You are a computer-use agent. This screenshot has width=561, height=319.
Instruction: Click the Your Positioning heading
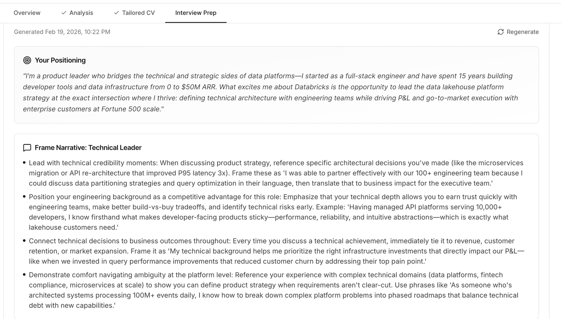(x=60, y=60)
